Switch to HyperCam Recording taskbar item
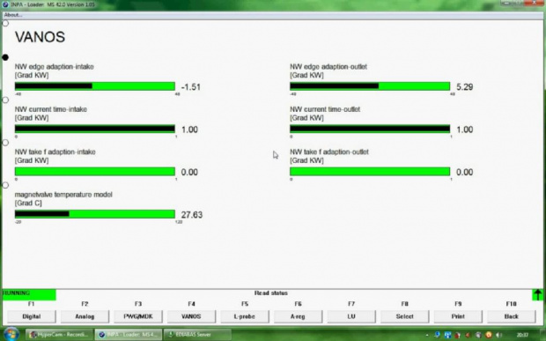 (x=59, y=335)
